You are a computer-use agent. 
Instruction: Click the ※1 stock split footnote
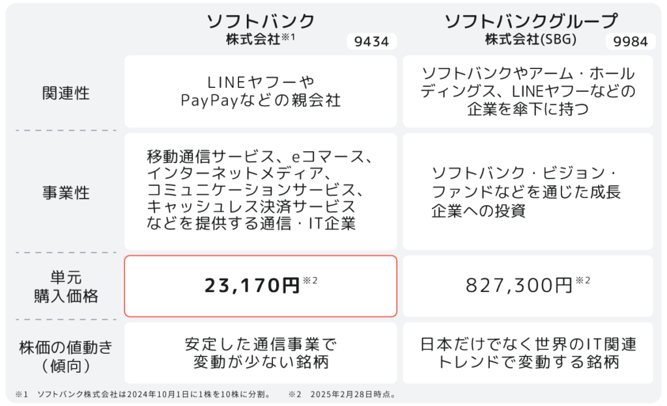[144, 394]
